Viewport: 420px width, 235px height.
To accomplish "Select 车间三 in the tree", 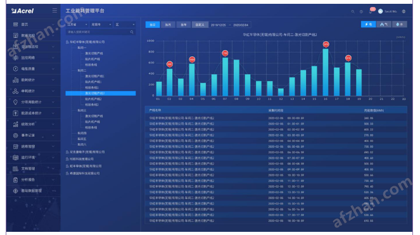I will click(82, 110).
